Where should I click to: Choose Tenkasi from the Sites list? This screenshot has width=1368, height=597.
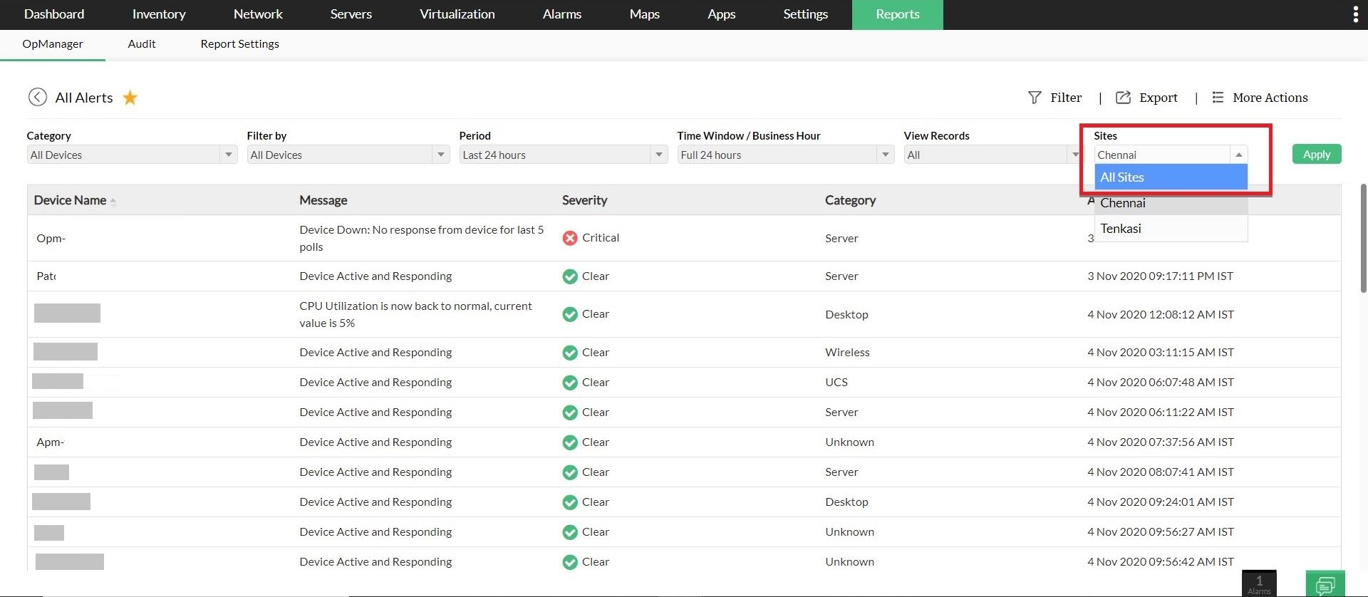tap(1121, 229)
